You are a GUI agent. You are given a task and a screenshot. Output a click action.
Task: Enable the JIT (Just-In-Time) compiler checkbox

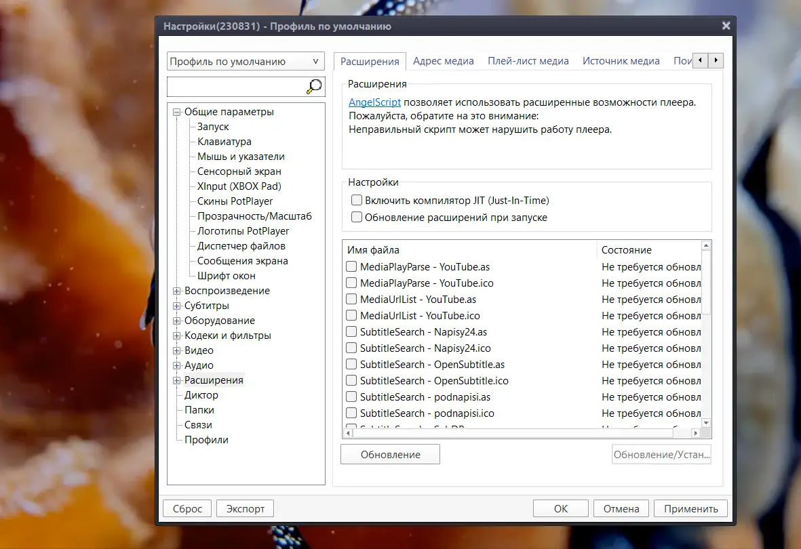tap(357, 200)
